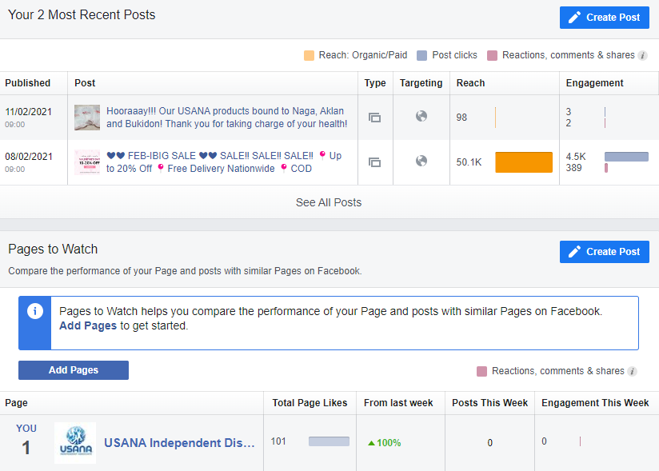Click the post type icon for the 08/02/2021 post
The image size is (659, 471).
tap(374, 162)
